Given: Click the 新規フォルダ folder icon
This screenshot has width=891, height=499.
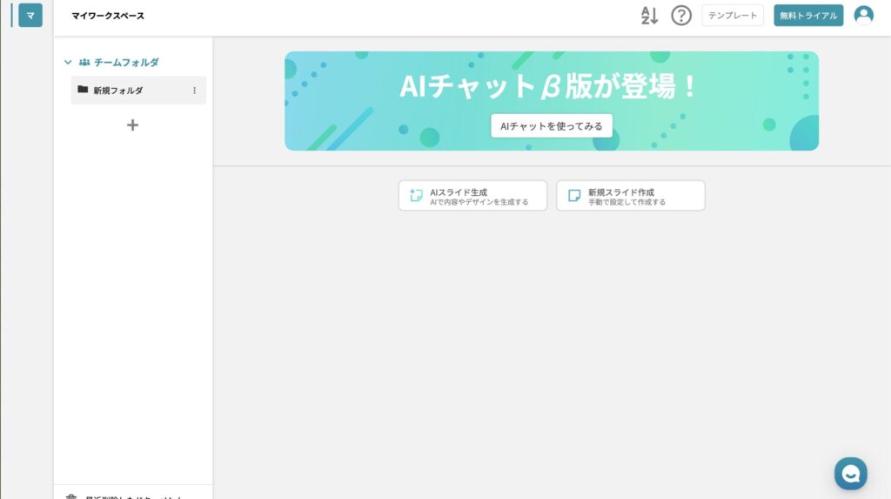Looking at the screenshot, I should pos(83,90).
